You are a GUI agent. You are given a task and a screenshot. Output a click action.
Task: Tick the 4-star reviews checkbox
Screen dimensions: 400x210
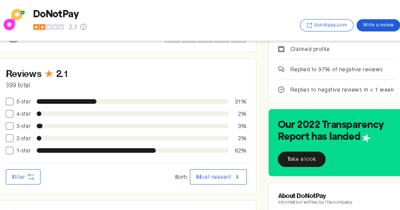10,114
